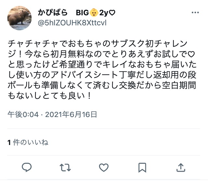Screen dimensions: 208x184
Task: Like the tweet with the heart icon
Action: [104, 167]
